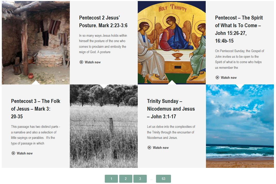Select the stone house photo thumbnail
Image resolution: width=276 pixels, height=184 pixels.
(36, 43)
